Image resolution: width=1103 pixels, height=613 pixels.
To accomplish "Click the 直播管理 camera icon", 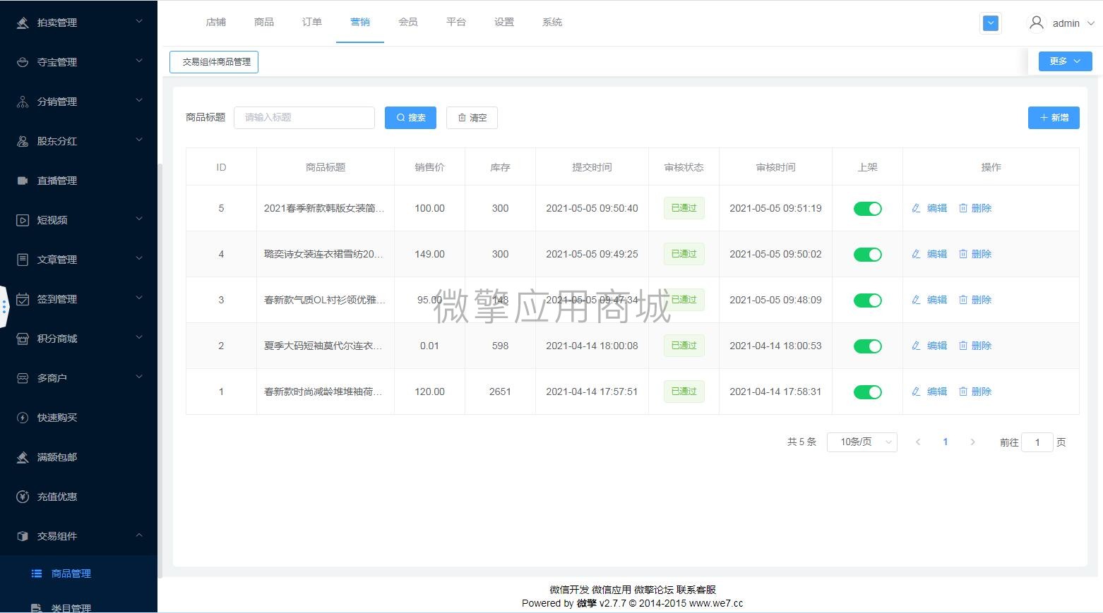I will pyautogui.click(x=23, y=181).
